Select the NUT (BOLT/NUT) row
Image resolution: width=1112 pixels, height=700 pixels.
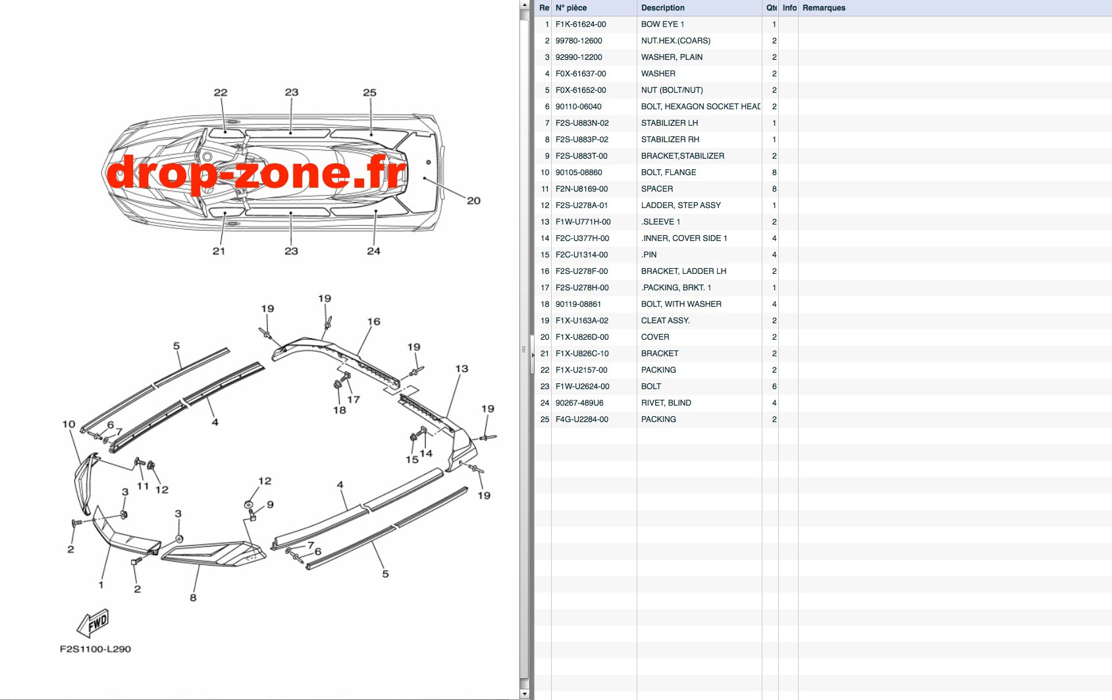point(823,90)
